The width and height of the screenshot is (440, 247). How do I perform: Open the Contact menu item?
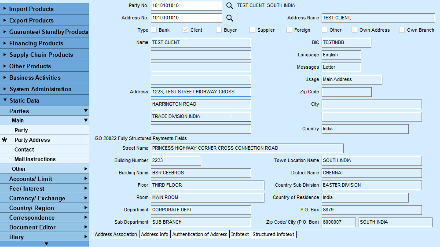pos(44,150)
